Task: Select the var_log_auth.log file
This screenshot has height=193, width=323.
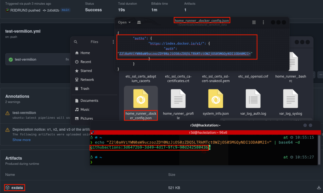Action: pyautogui.click(x=253, y=102)
